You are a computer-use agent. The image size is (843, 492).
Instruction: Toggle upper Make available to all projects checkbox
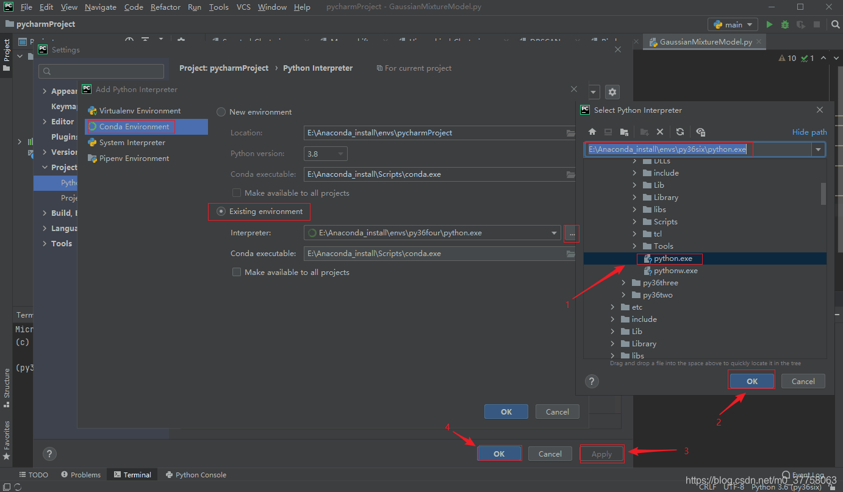click(x=237, y=193)
